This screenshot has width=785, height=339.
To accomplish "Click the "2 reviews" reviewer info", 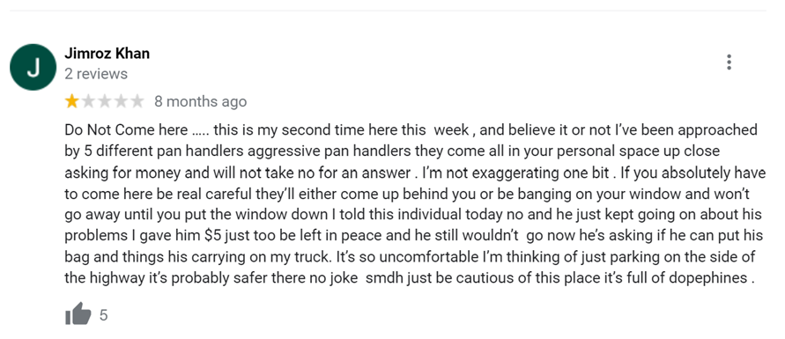I will [x=96, y=74].
